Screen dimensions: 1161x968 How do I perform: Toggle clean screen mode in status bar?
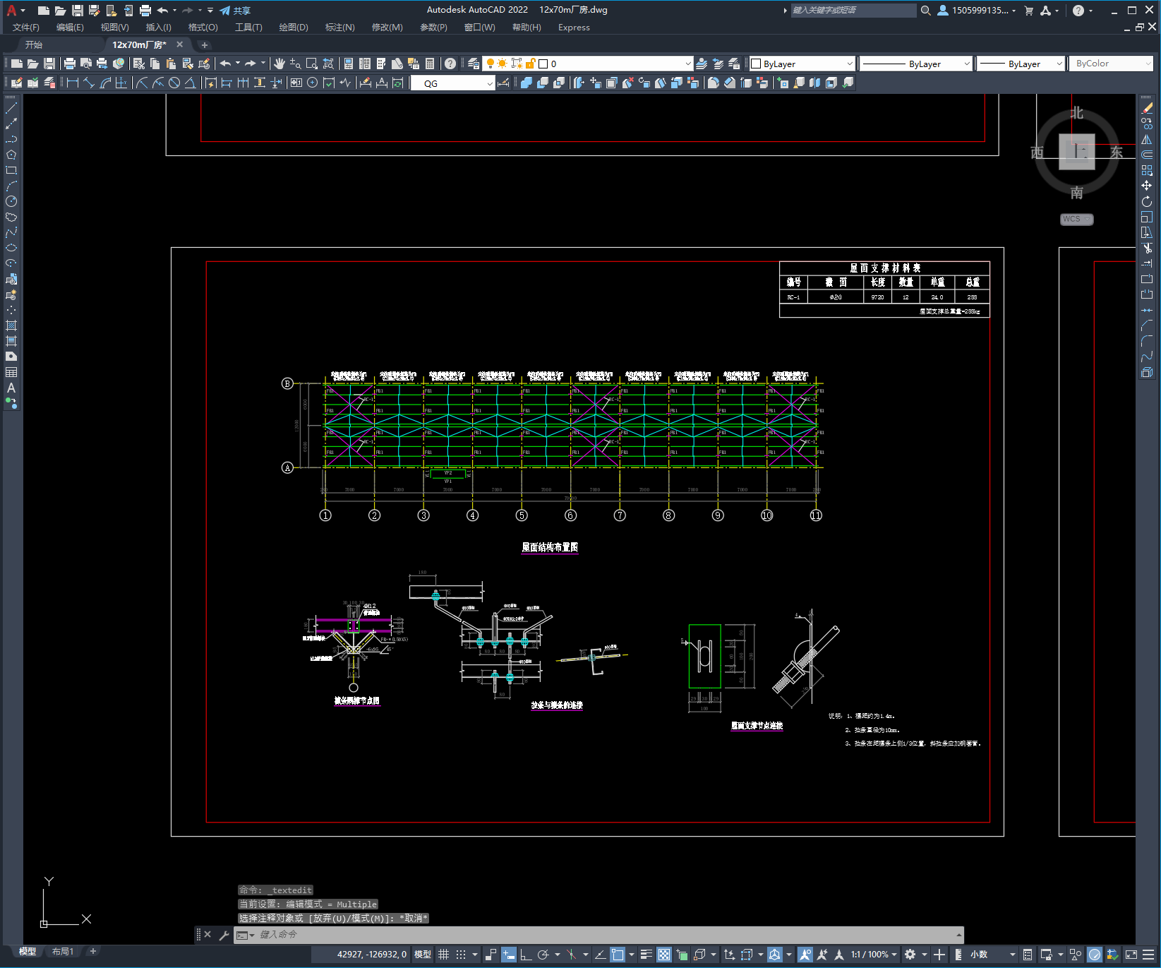1131,955
